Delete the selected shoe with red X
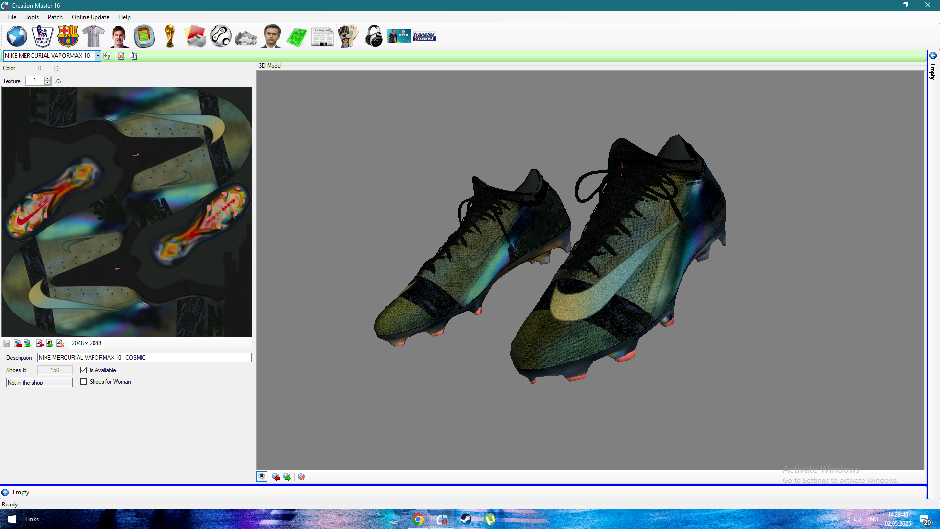The image size is (940, 529). (x=121, y=56)
